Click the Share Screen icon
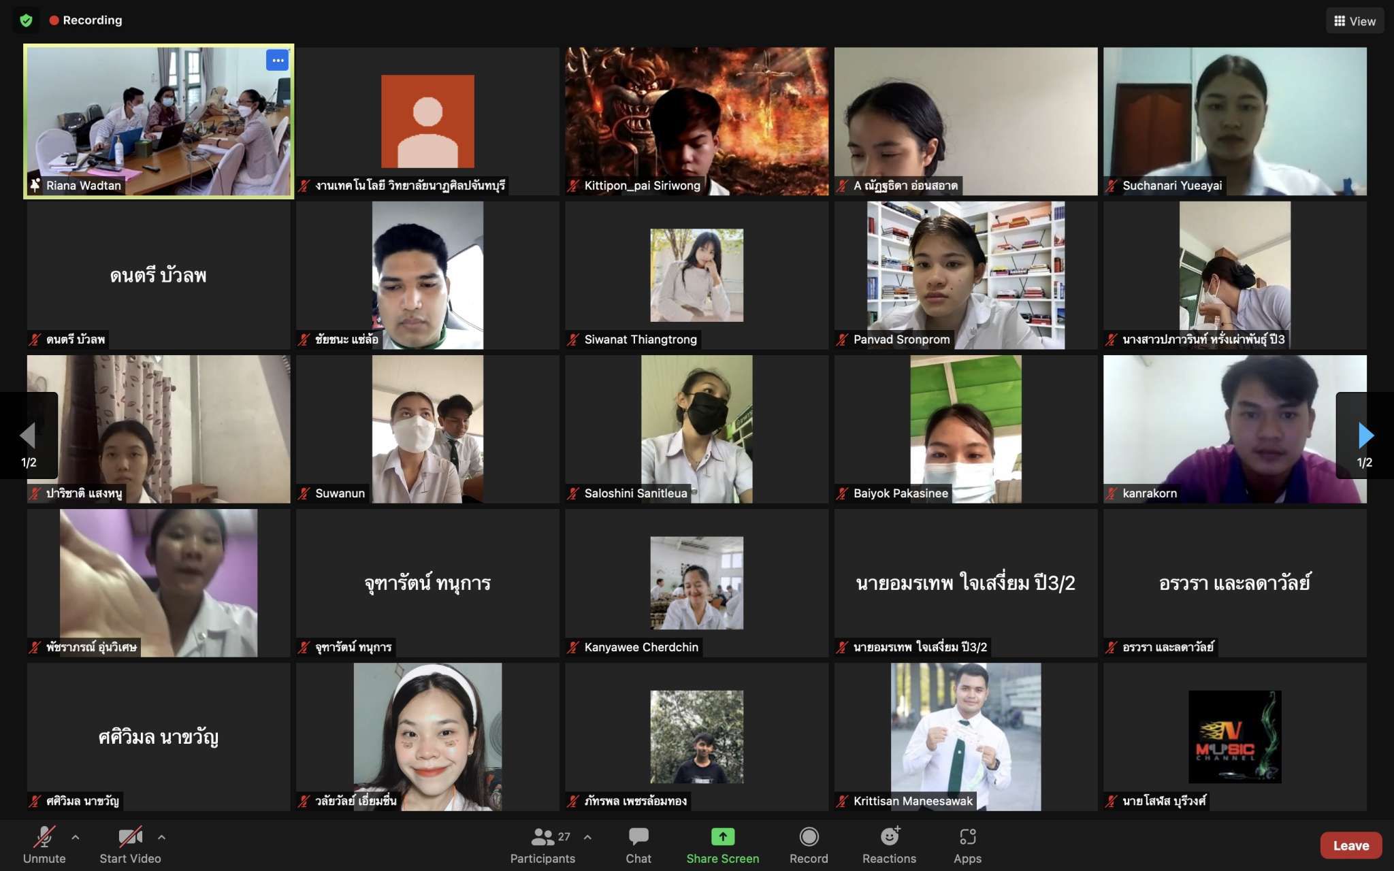 (x=722, y=837)
